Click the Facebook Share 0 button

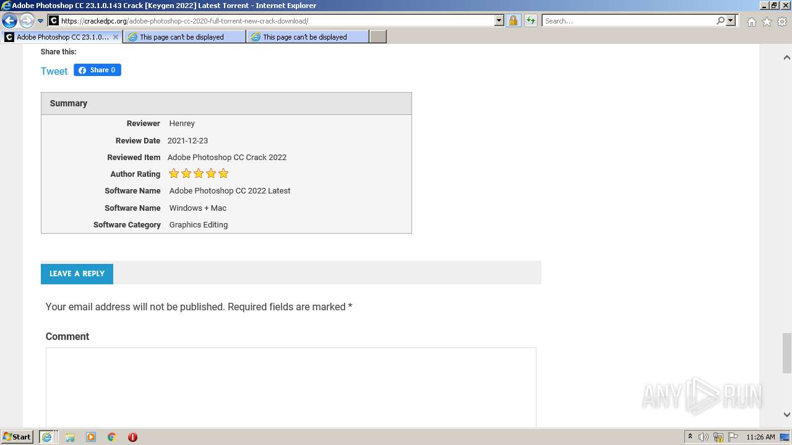[97, 70]
